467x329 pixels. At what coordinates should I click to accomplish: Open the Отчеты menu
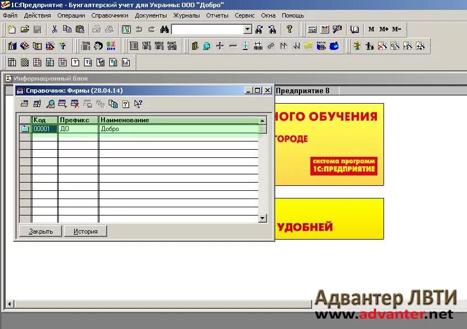(217, 15)
